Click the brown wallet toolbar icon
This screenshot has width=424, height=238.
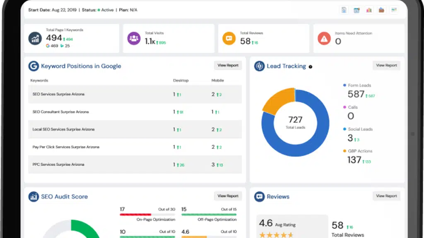[x=381, y=10]
